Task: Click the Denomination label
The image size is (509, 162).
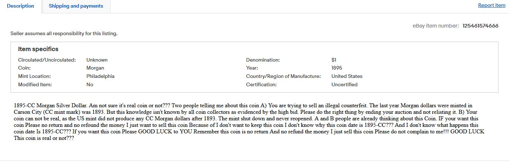Action: pyautogui.click(x=263, y=60)
